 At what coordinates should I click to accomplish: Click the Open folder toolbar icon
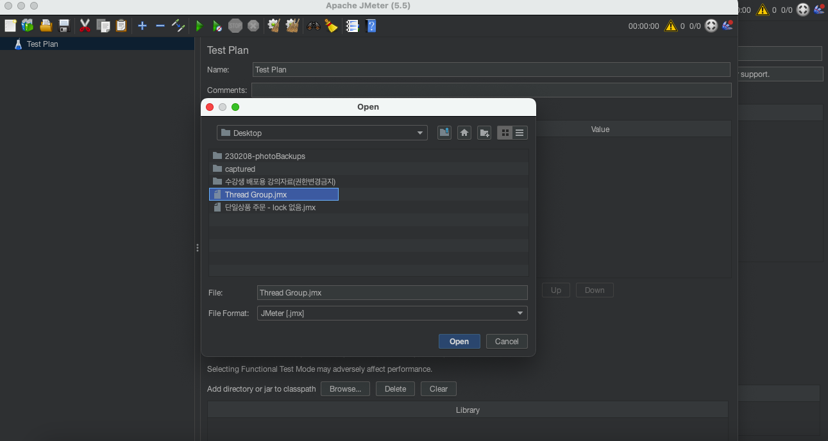(46, 26)
